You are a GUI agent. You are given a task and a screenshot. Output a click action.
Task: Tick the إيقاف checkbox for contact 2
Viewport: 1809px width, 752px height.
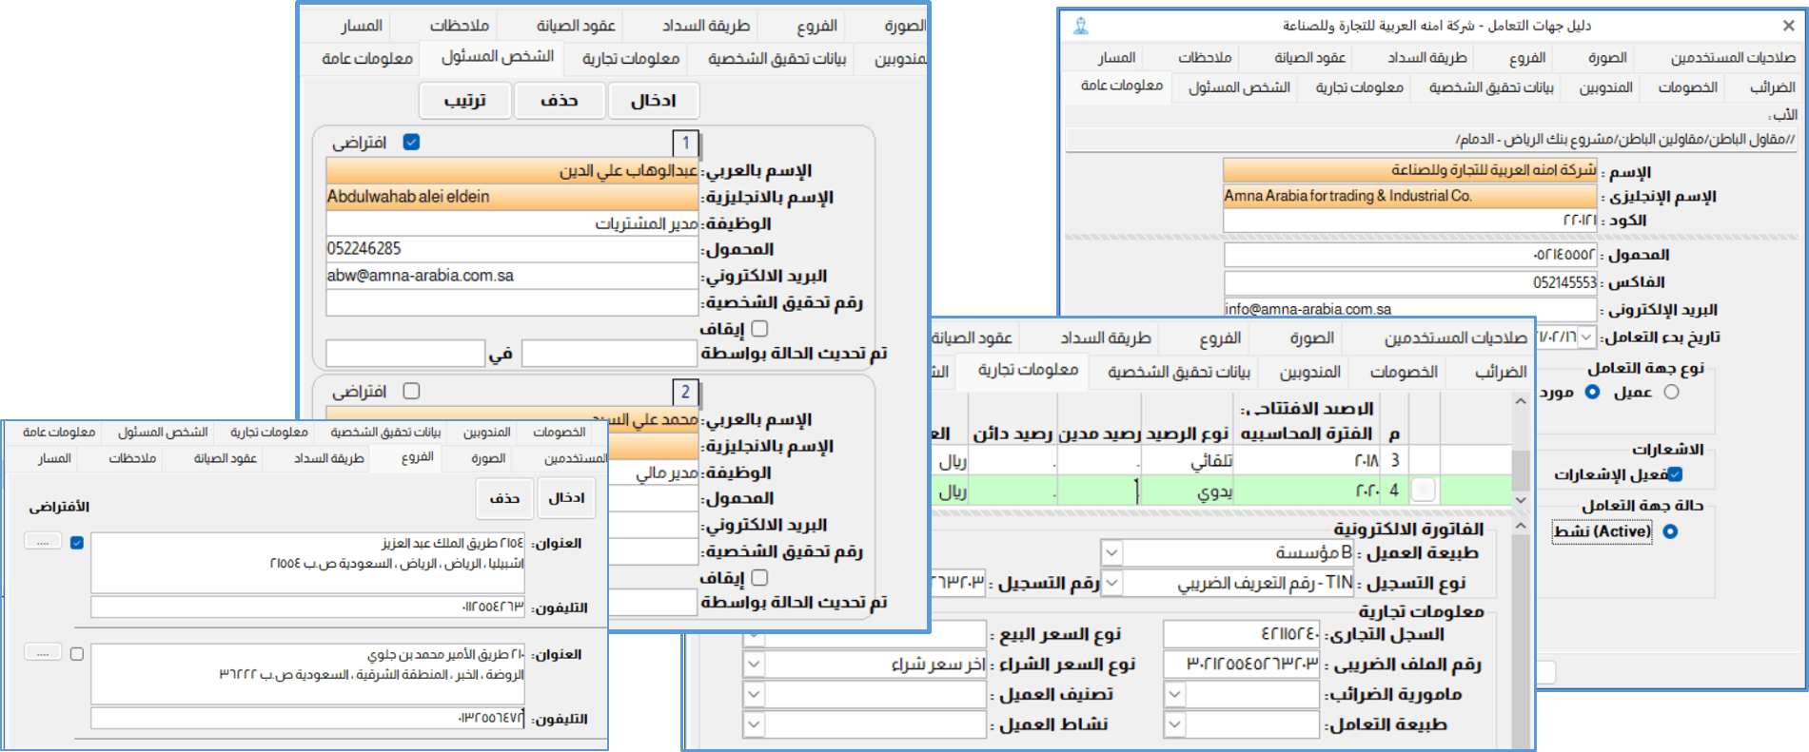759,577
